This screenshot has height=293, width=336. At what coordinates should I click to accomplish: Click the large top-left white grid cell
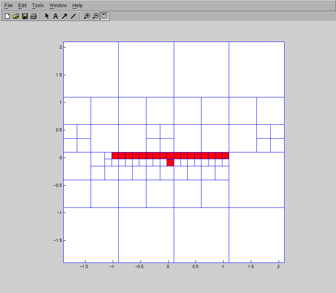click(91, 69)
